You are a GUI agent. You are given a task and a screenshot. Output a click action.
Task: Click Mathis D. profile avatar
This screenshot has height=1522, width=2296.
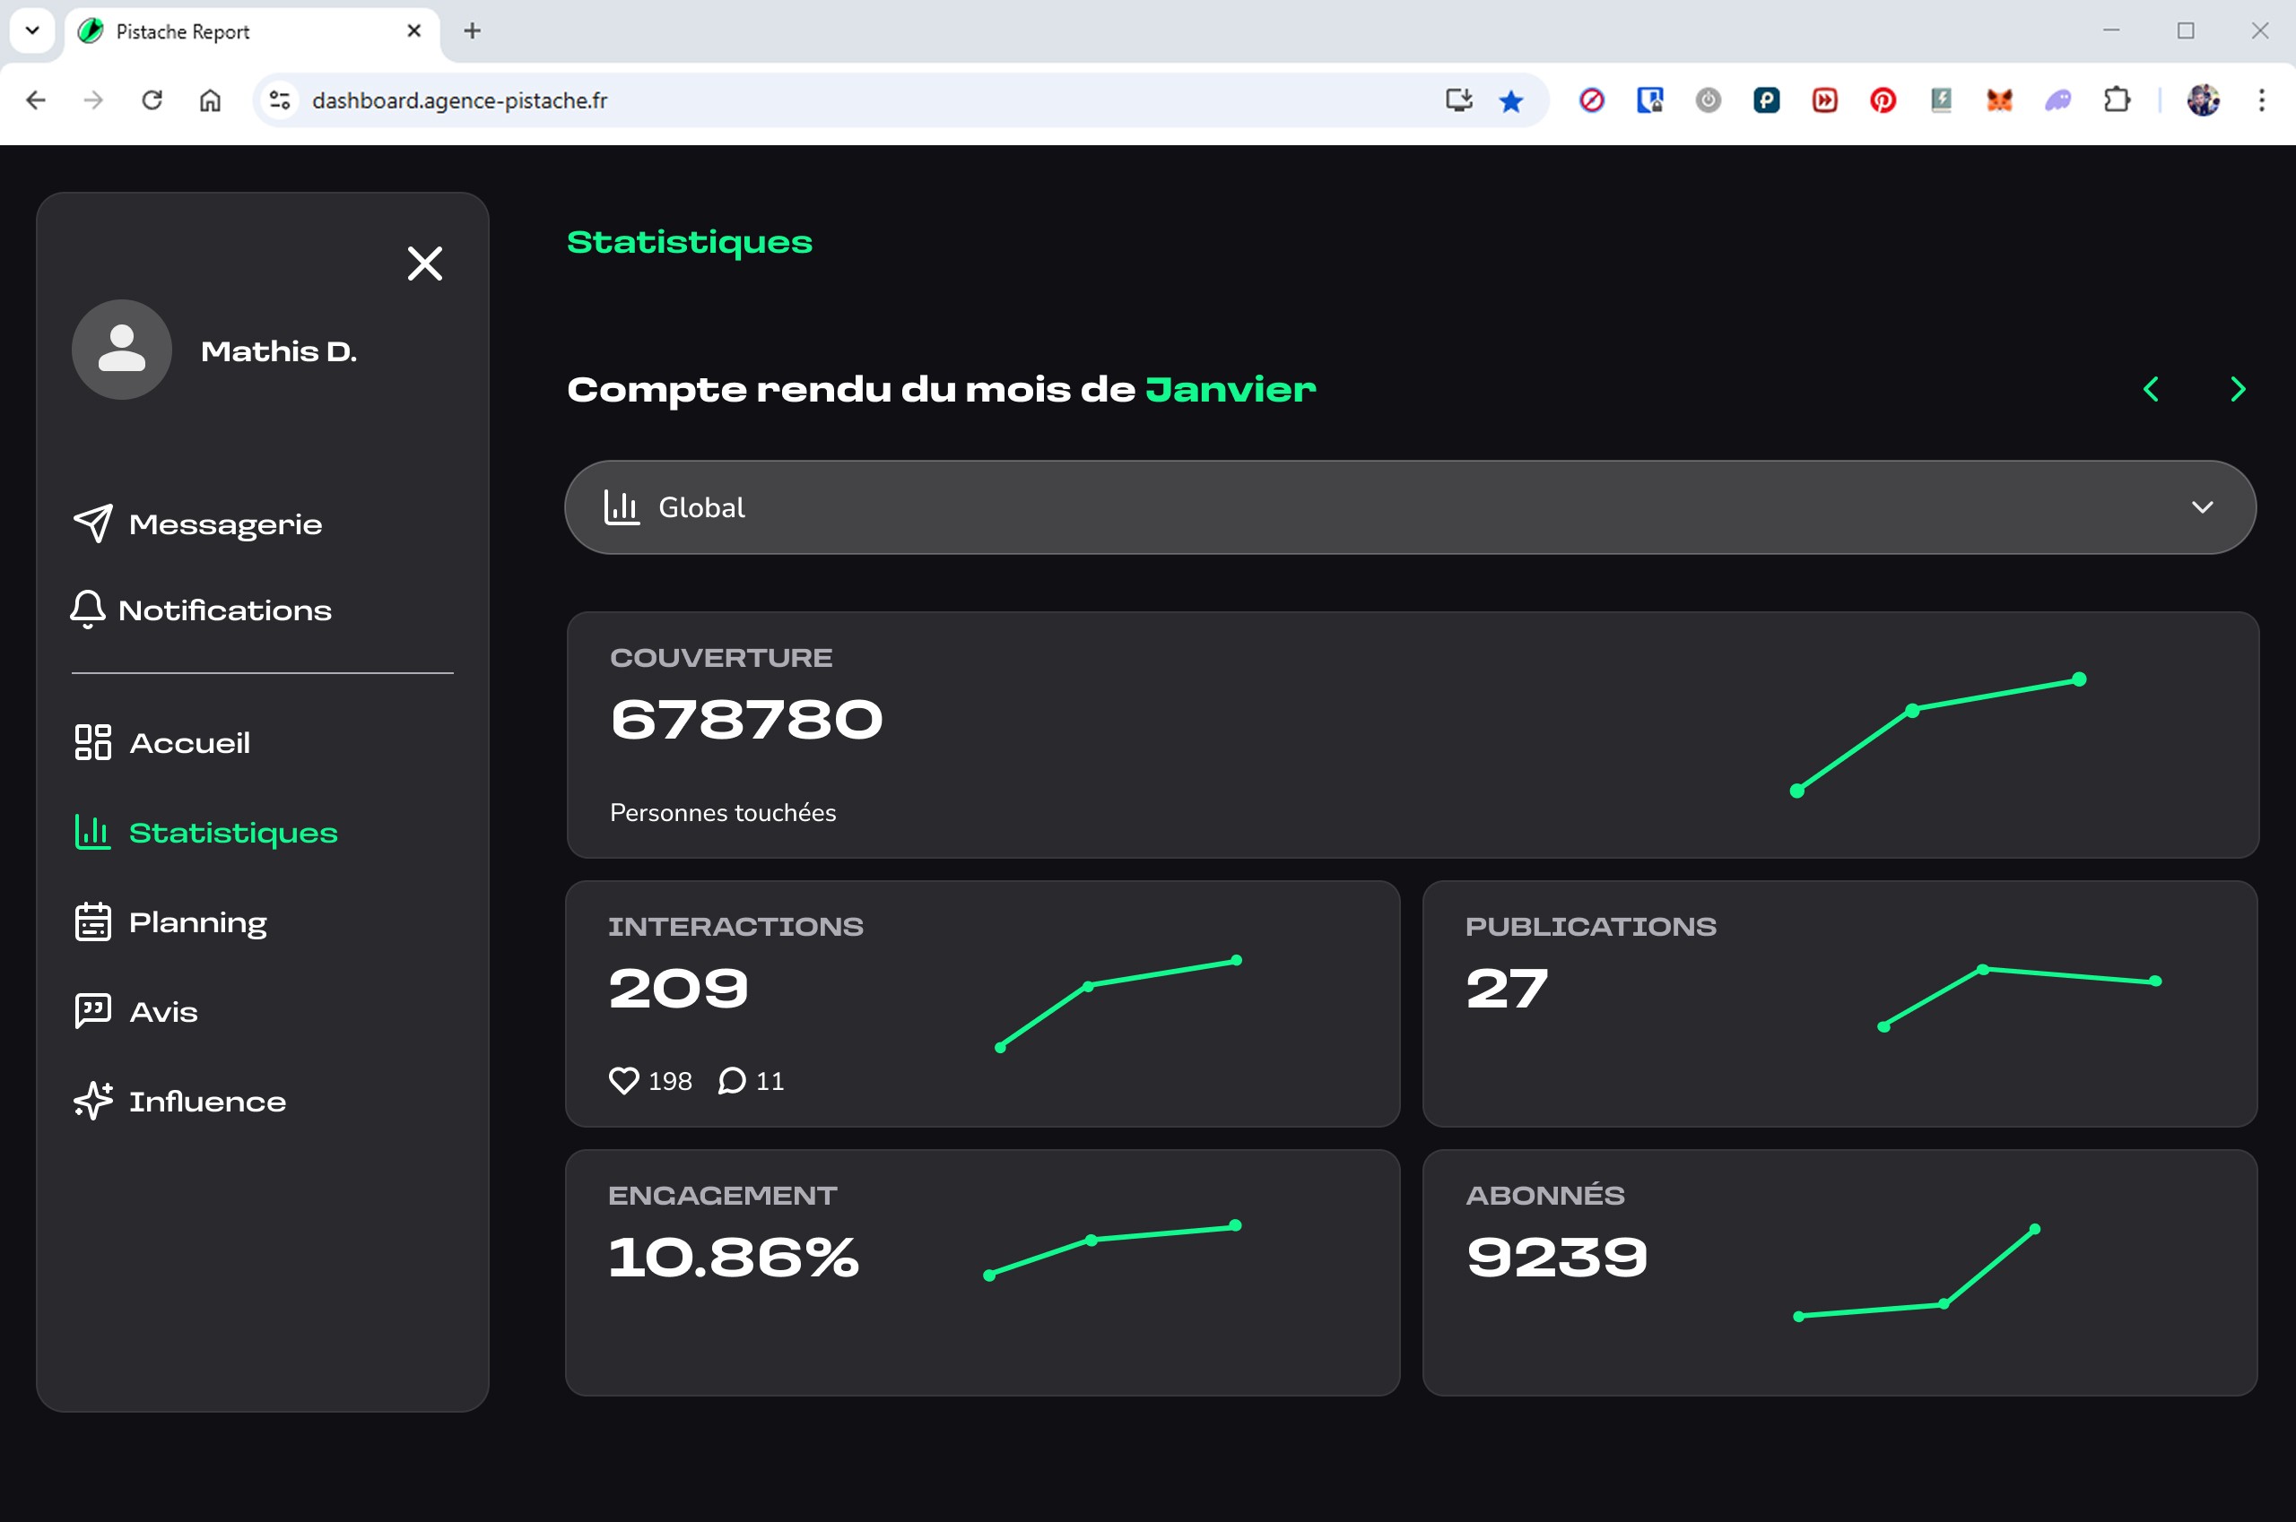pyautogui.click(x=121, y=350)
